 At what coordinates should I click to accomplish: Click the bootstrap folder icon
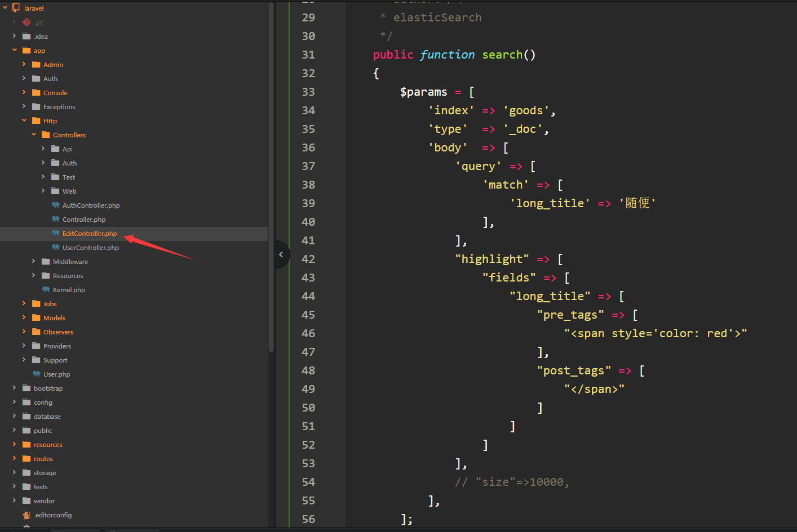(x=26, y=388)
